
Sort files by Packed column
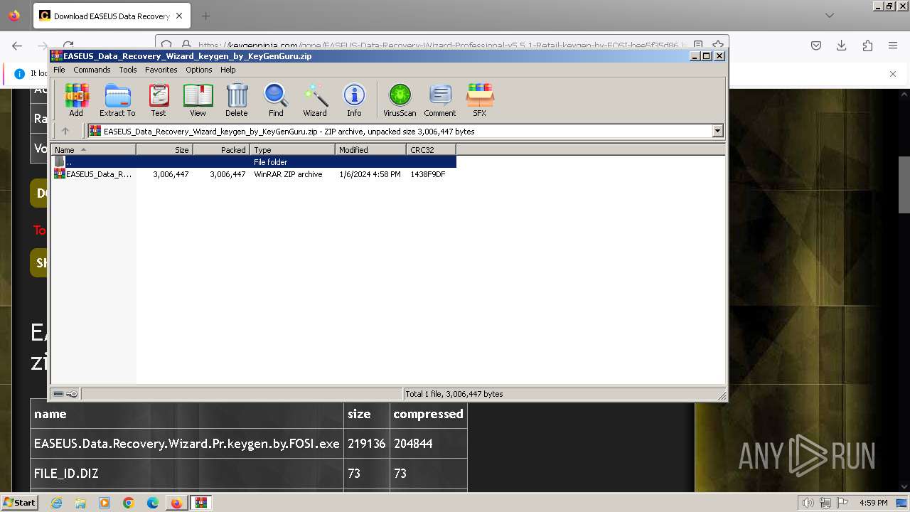221,149
